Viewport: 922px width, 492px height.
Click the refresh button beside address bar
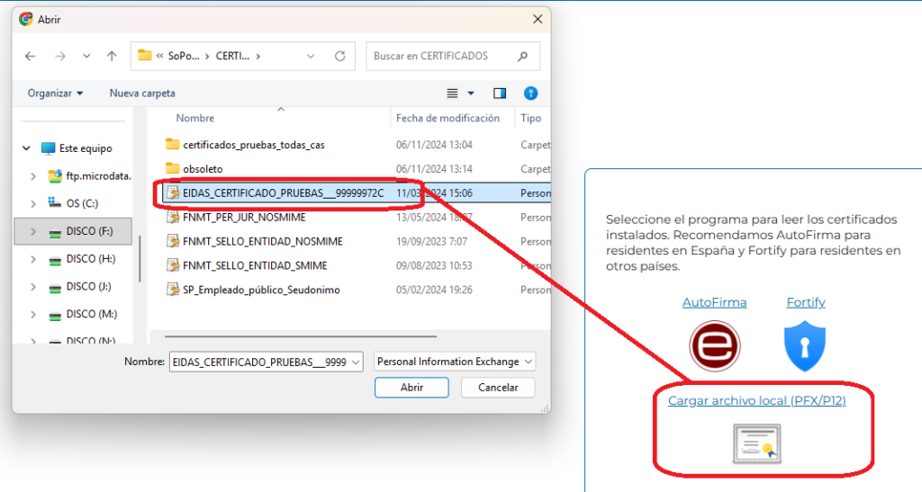(x=339, y=56)
